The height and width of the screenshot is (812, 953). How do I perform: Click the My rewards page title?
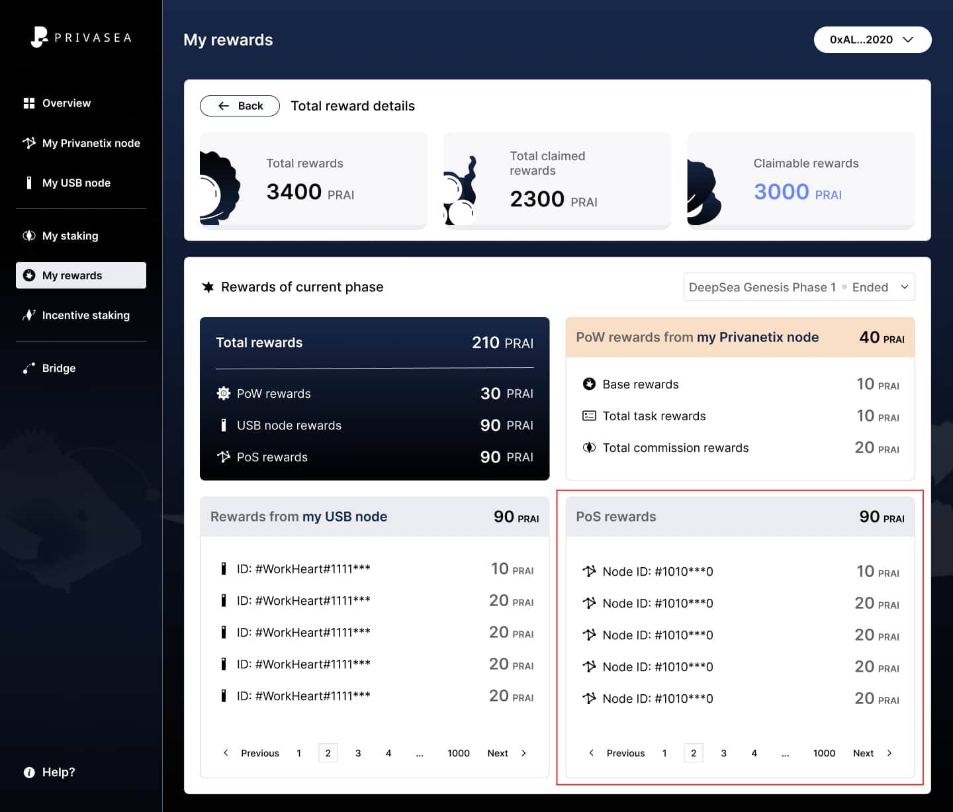(x=228, y=40)
